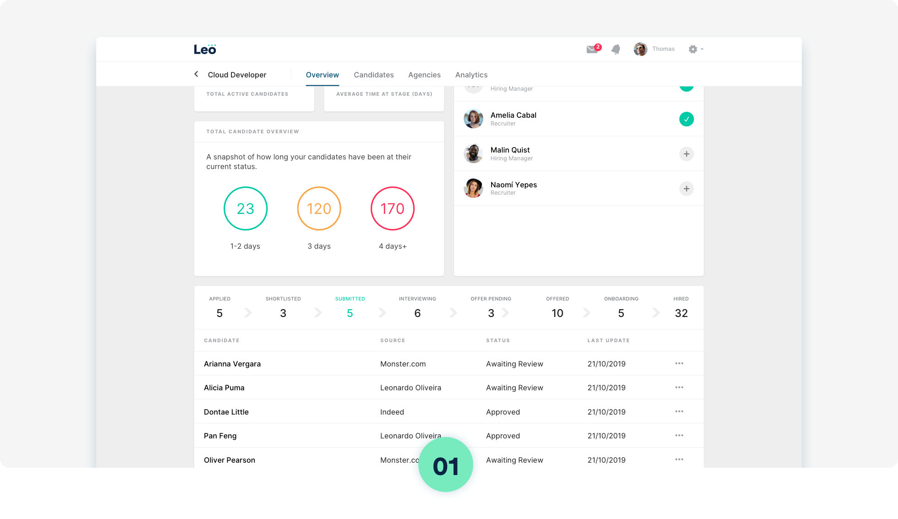Add Malin Quist with plus button
Viewport: 898px width, 519px height.
tap(686, 154)
